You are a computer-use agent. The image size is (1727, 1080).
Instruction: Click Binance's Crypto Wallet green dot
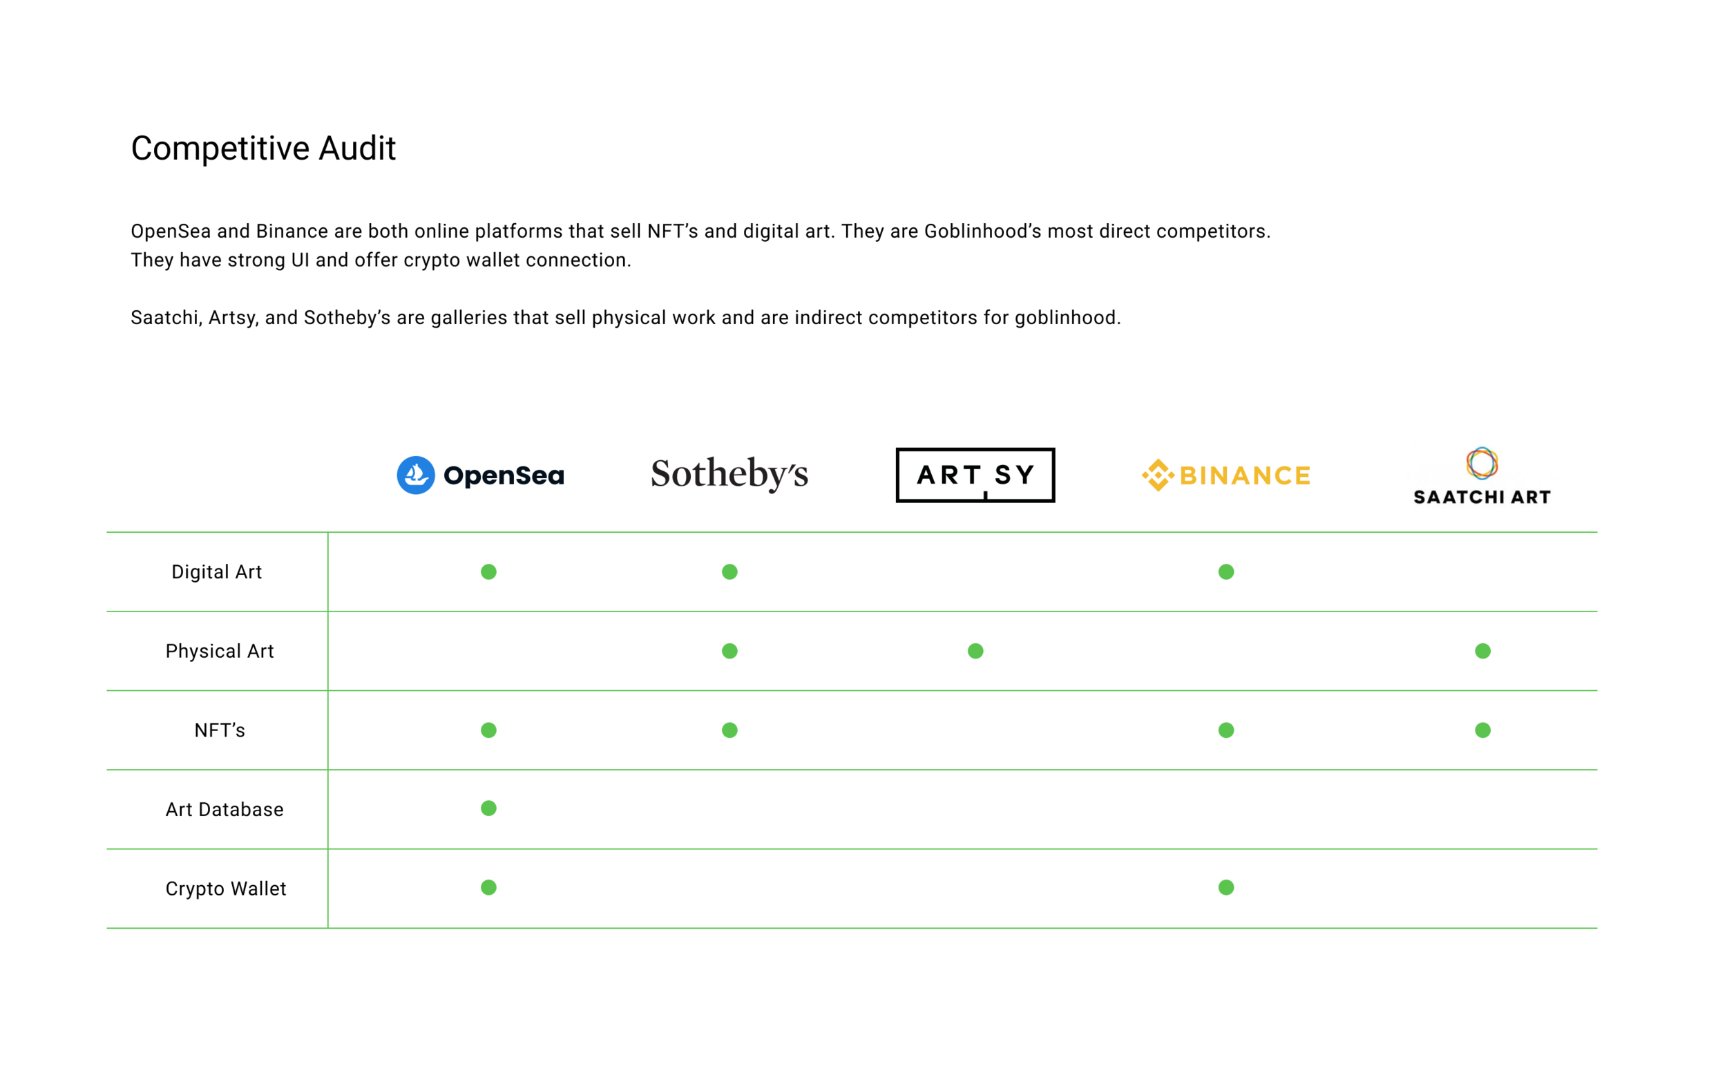pos(1225,887)
